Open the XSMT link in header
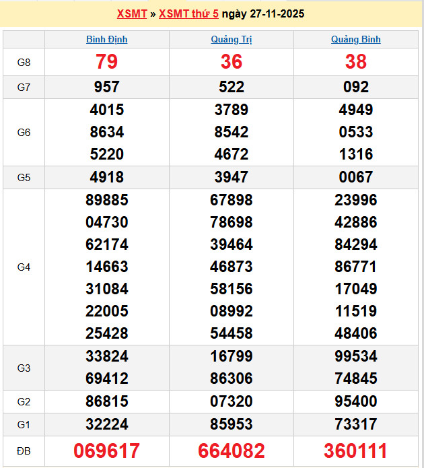This screenshot has width=424, height=468. [x=132, y=13]
